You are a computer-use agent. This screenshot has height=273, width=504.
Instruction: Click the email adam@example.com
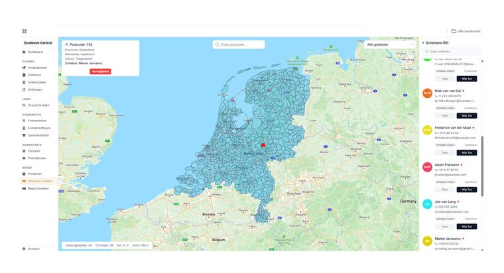point(452,175)
